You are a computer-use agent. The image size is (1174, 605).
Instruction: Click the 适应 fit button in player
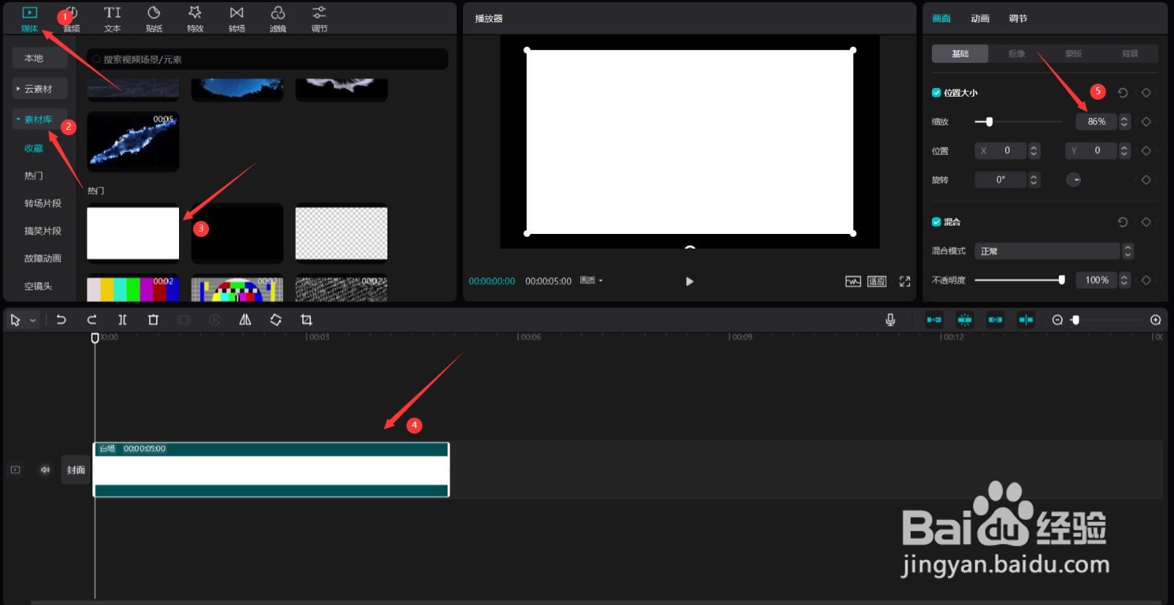click(x=877, y=282)
